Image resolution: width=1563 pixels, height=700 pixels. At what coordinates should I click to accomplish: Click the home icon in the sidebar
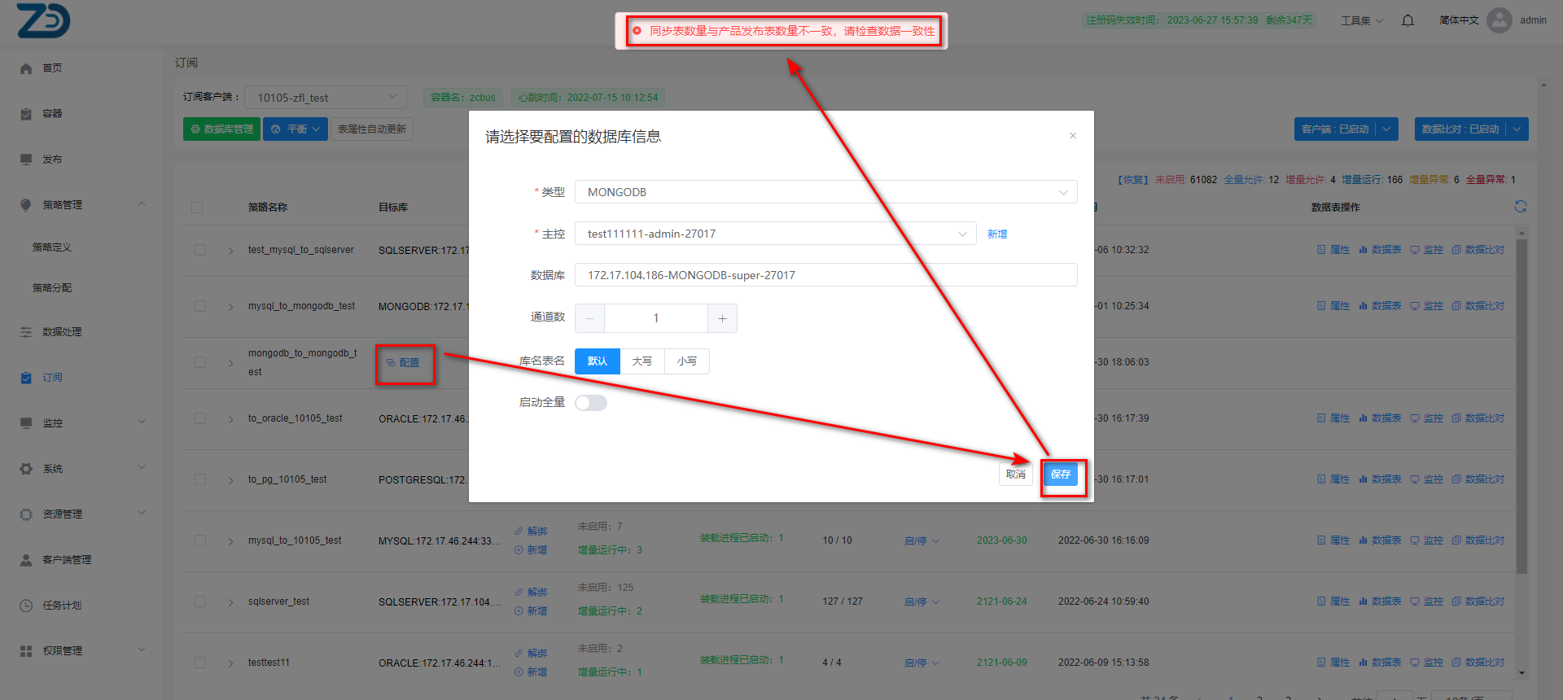tap(26, 68)
